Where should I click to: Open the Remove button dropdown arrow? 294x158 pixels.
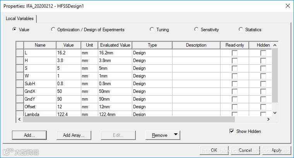[x=176, y=135]
